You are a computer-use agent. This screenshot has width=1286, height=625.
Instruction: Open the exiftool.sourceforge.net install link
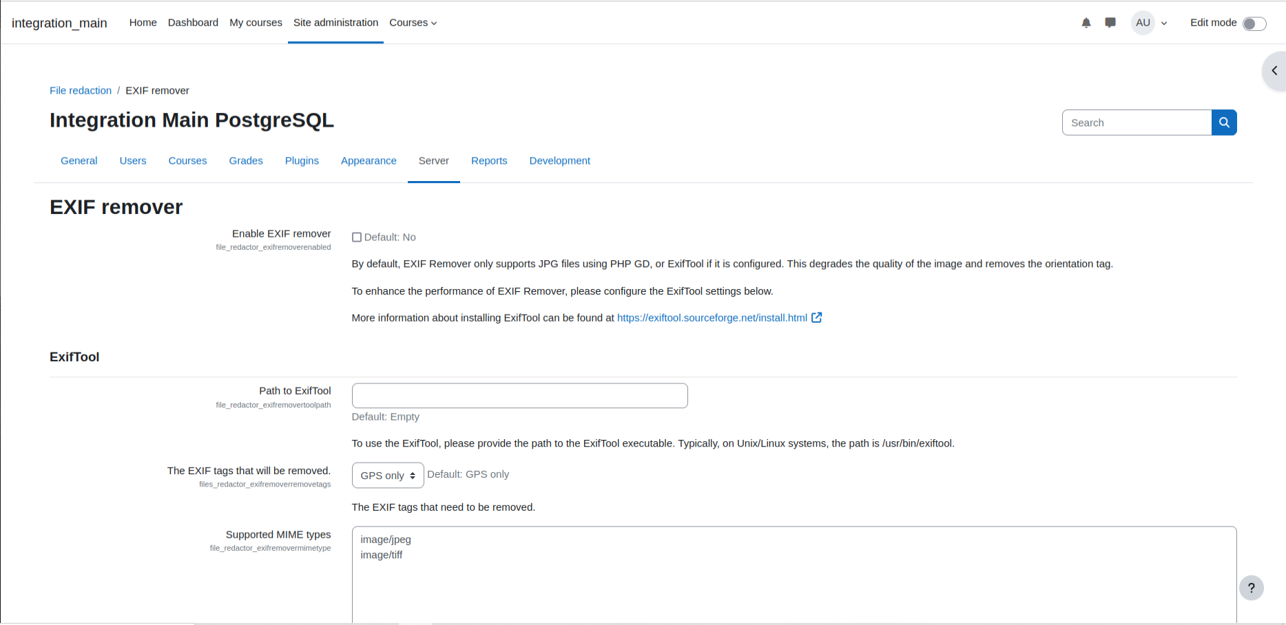tap(712, 317)
